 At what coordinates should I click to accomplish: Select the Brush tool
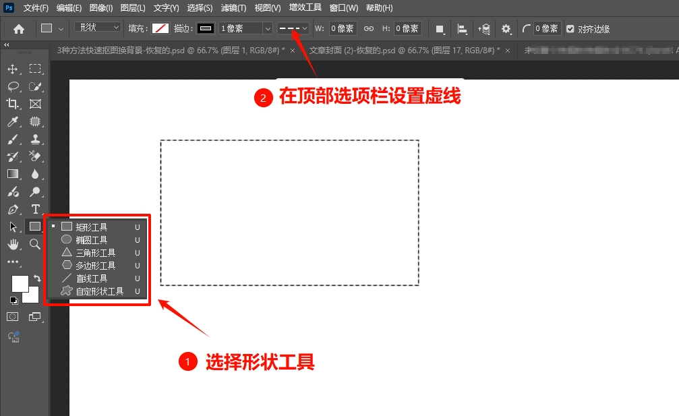(12, 140)
